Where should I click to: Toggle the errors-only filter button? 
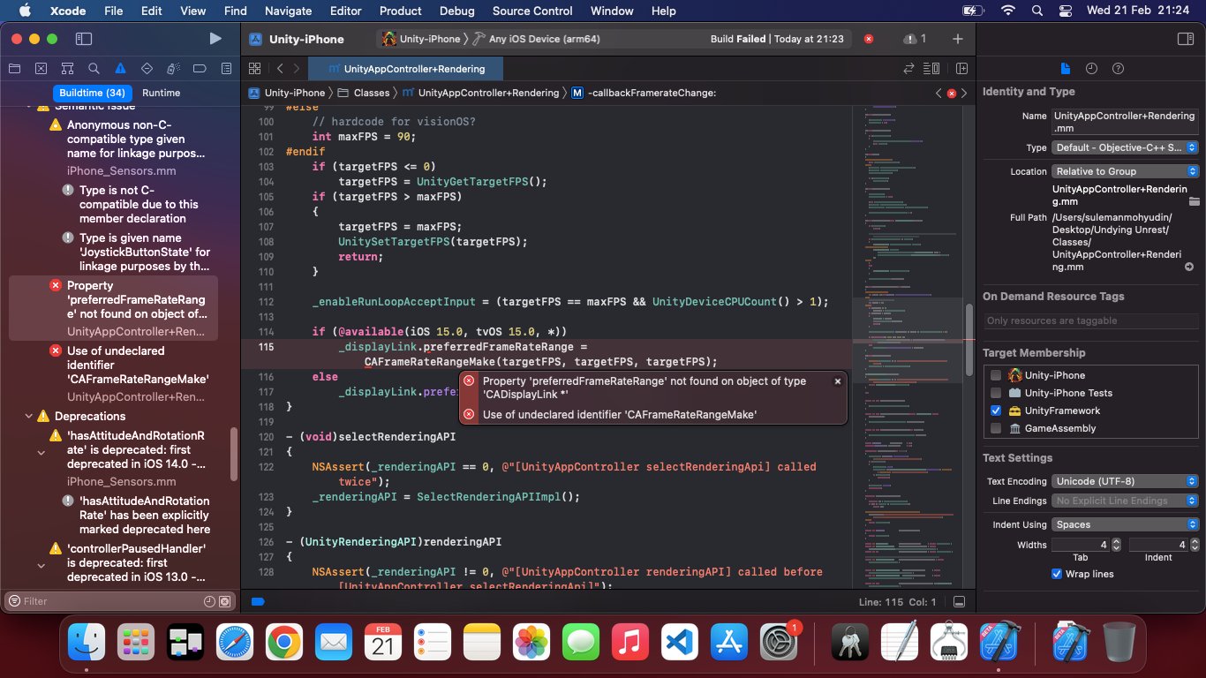(x=225, y=601)
